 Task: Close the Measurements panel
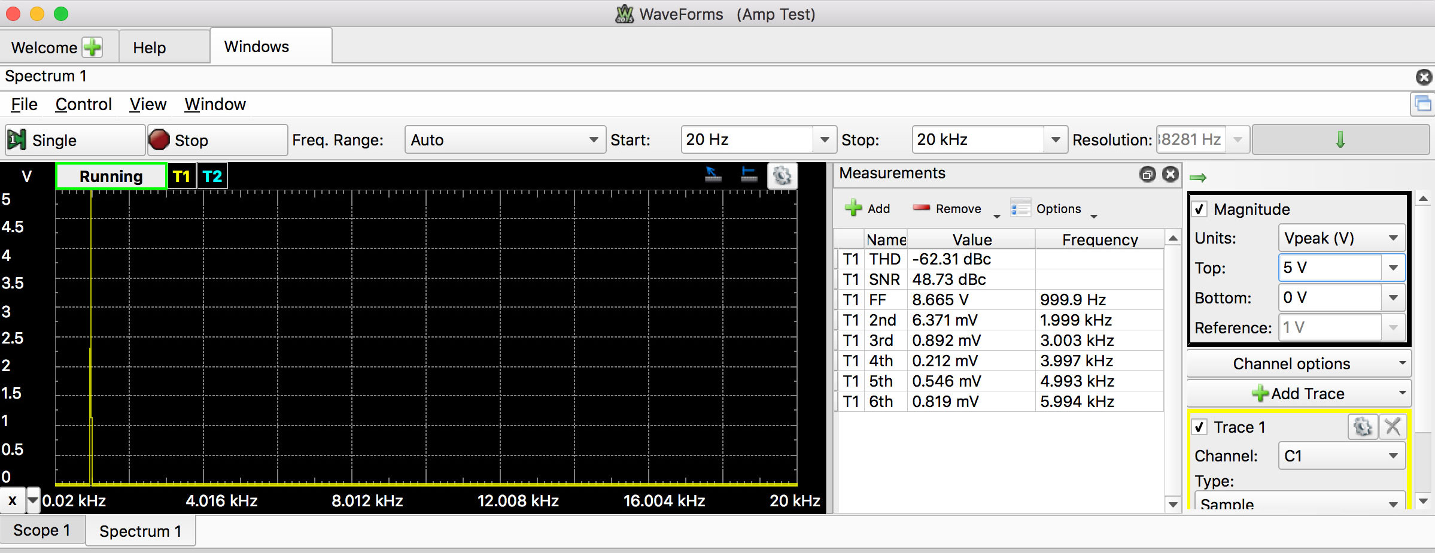pos(1171,174)
